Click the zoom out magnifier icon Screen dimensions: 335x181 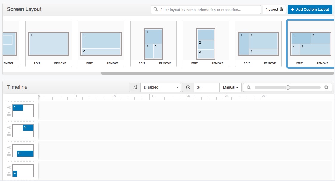tap(249, 87)
